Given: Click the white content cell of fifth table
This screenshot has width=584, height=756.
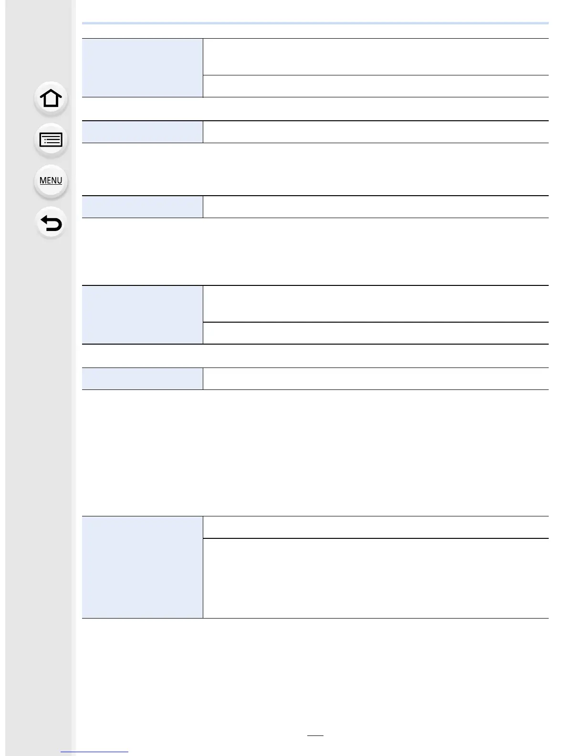Looking at the screenshot, I should point(376,378).
